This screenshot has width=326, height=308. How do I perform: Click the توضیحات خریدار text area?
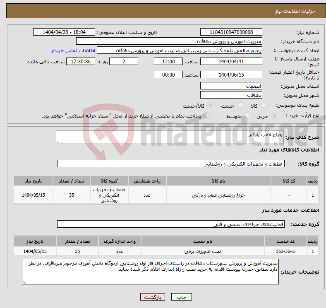150,272
